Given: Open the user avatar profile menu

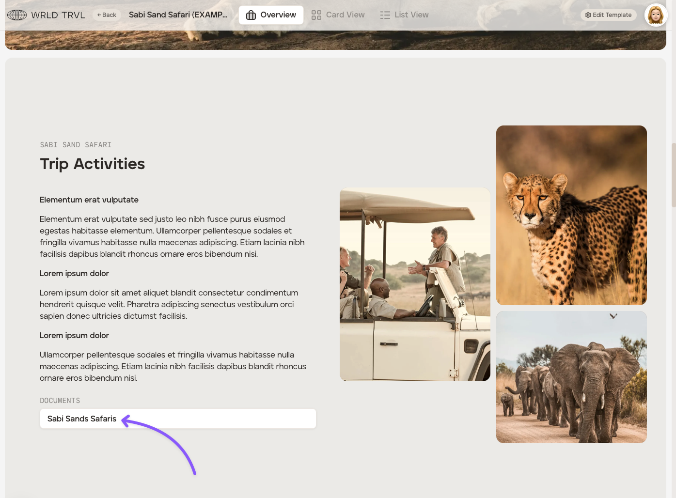Looking at the screenshot, I should pyautogui.click(x=656, y=15).
